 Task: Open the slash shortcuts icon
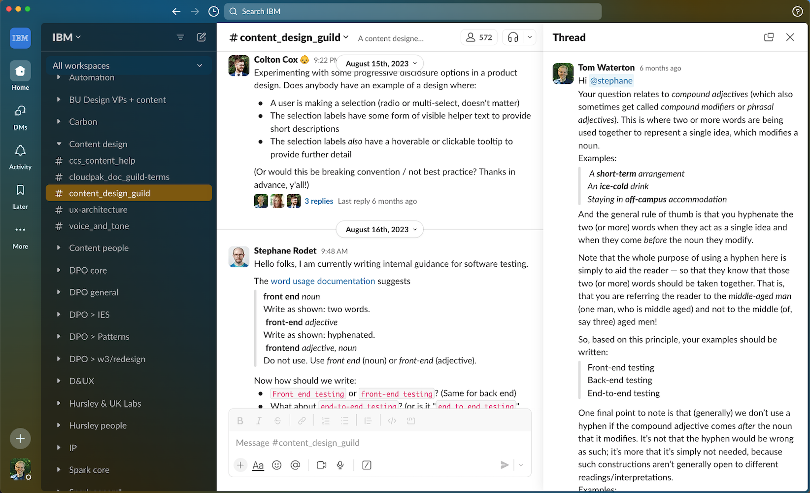[x=367, y=465]
